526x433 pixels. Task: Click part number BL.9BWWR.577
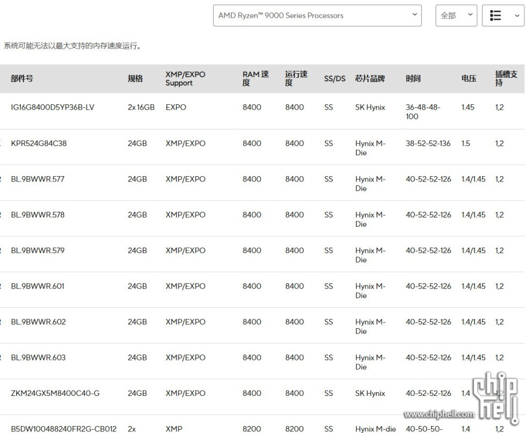point(38,179)
